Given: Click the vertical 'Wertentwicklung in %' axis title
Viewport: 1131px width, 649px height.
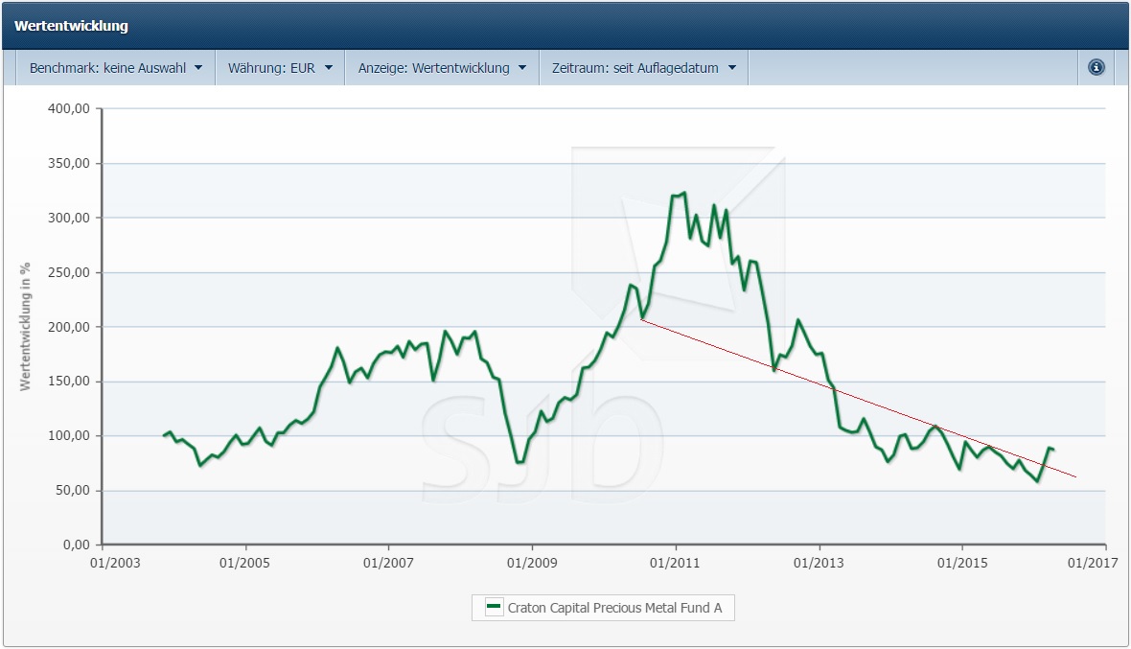Looking at the screenshot, I should click(x=26, y=327).
